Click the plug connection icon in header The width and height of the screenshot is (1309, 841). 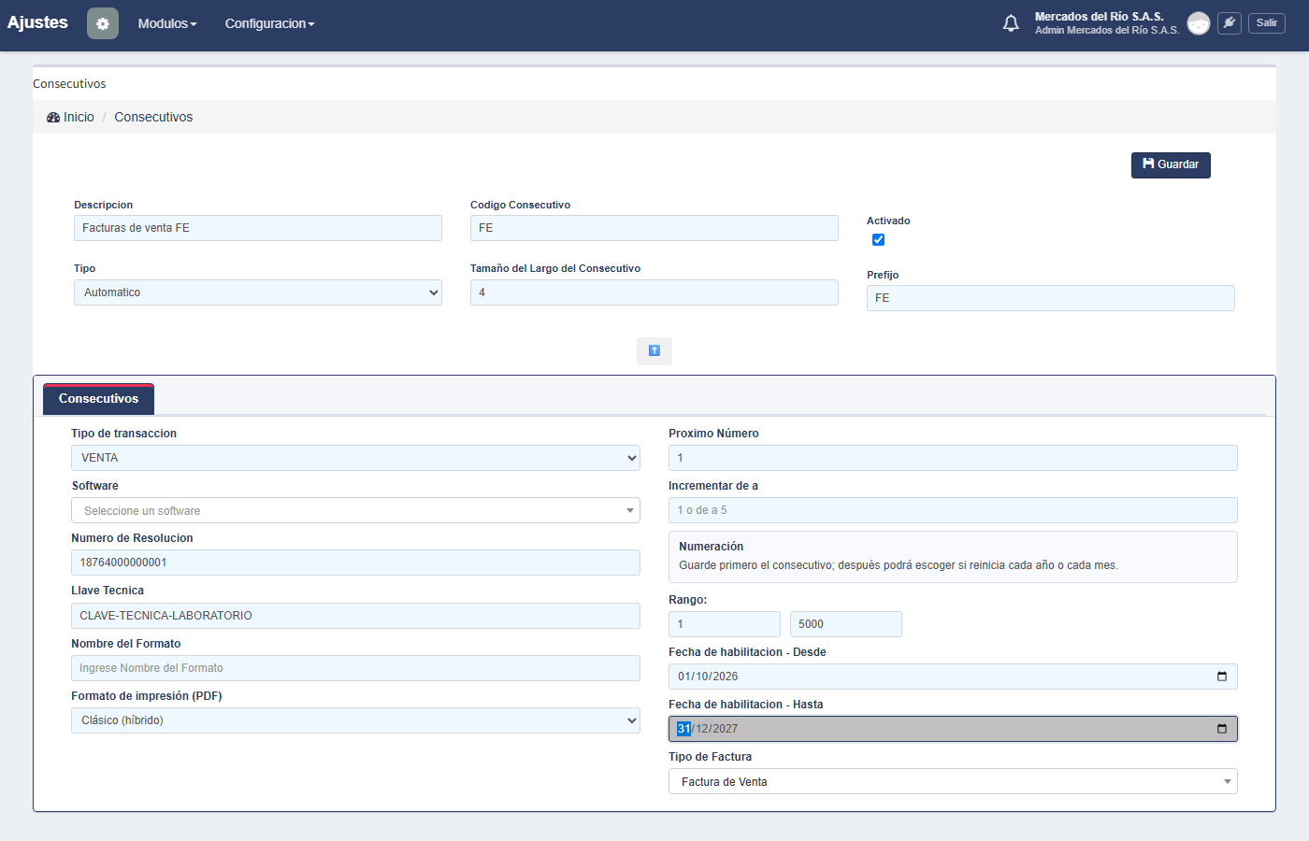1230,23
